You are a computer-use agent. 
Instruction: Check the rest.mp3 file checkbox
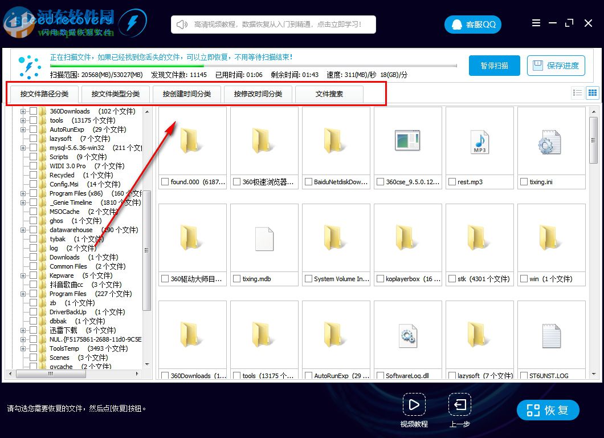(x=452, y=181)
